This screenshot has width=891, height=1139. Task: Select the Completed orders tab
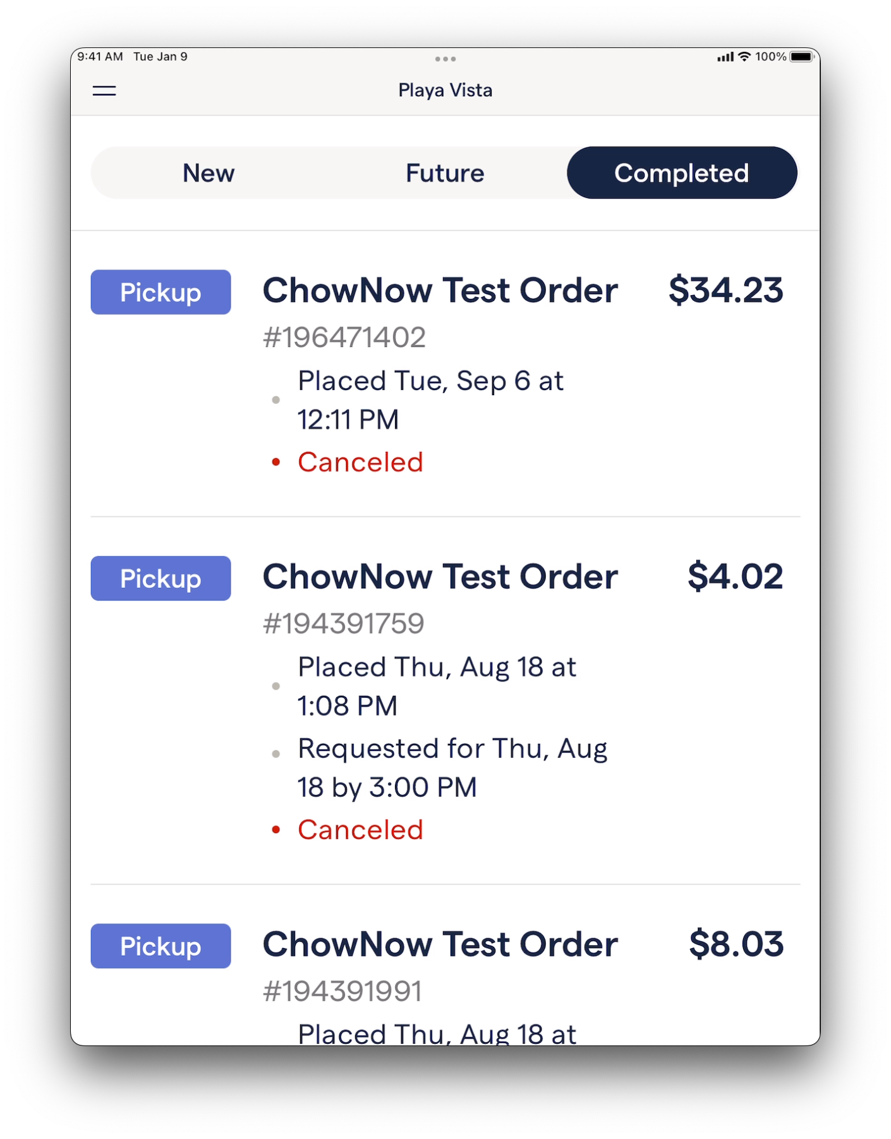coord(682,173)
